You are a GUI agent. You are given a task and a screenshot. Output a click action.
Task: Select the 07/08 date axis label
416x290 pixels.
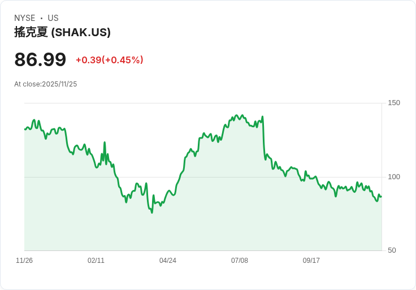(x=240, y=261)
